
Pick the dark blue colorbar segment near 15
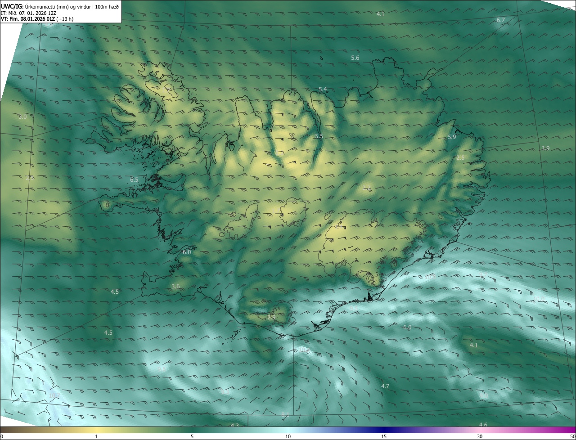[x=384, y=430]
